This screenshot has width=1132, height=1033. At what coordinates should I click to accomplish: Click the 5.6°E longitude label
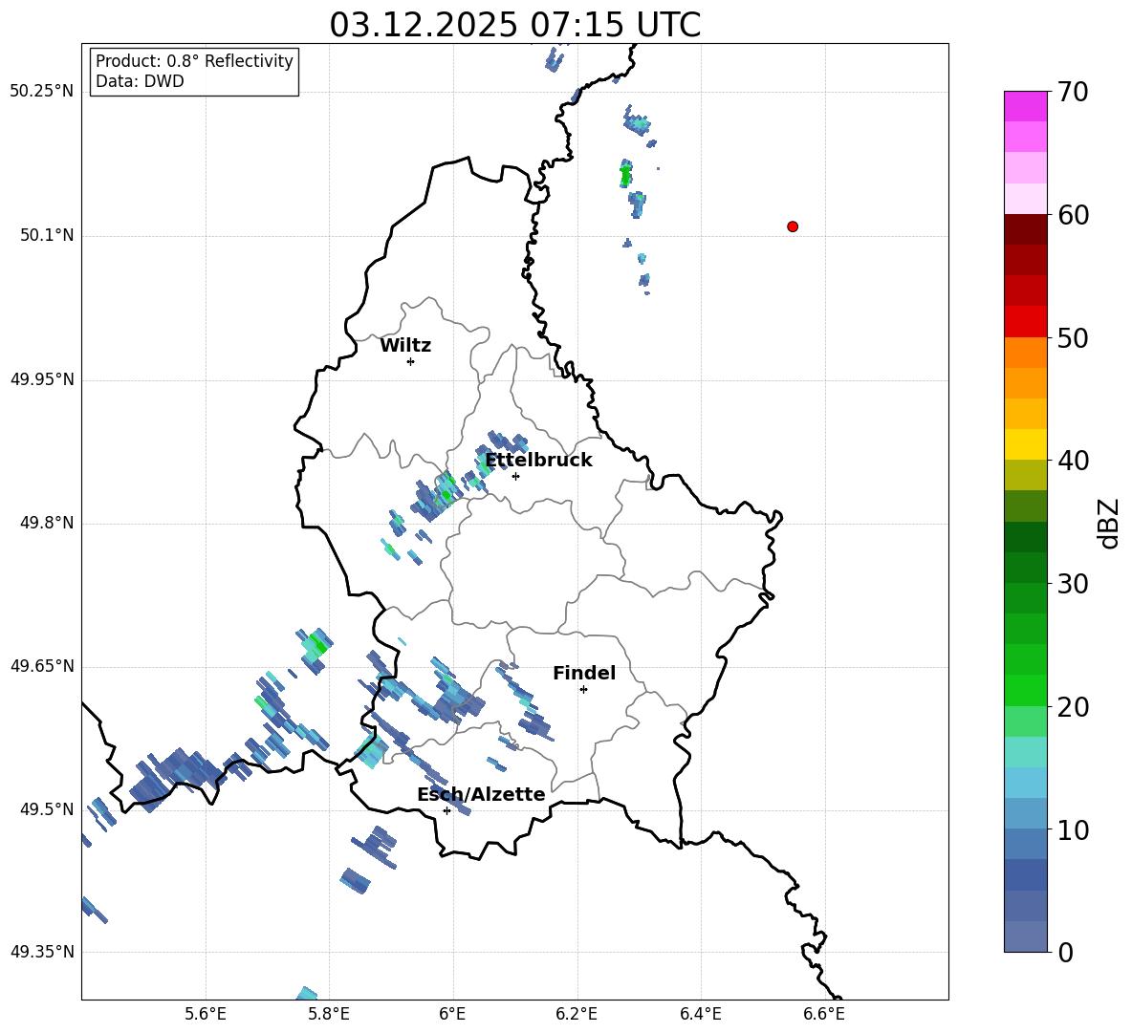(x=206, y=1014)
